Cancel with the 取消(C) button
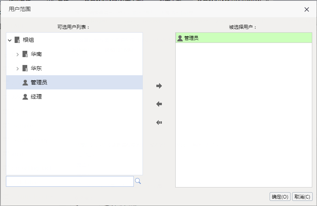The width and height of the screenshot is (317, 206). tap(302, 197)
